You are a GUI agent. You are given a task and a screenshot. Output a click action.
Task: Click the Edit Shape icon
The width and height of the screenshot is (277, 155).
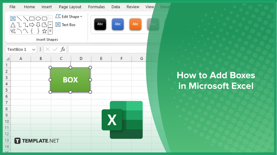(58, 16)
